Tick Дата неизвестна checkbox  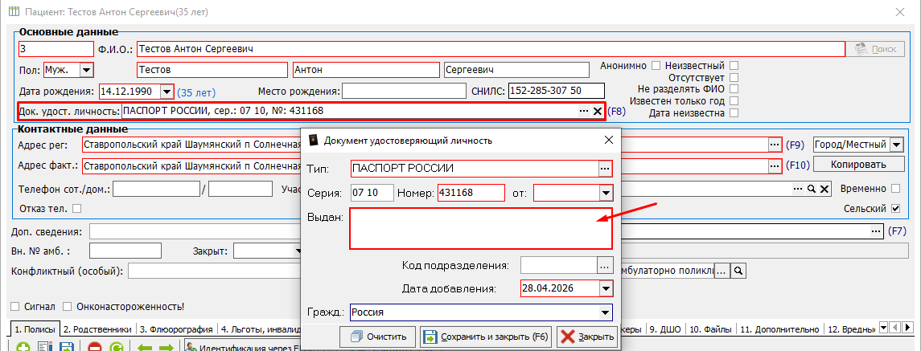point(734,112)
